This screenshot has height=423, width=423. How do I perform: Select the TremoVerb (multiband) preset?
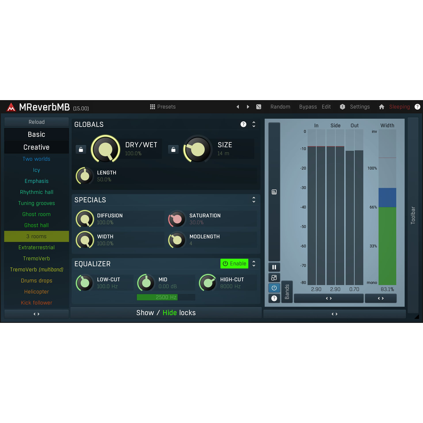point(36,269)
